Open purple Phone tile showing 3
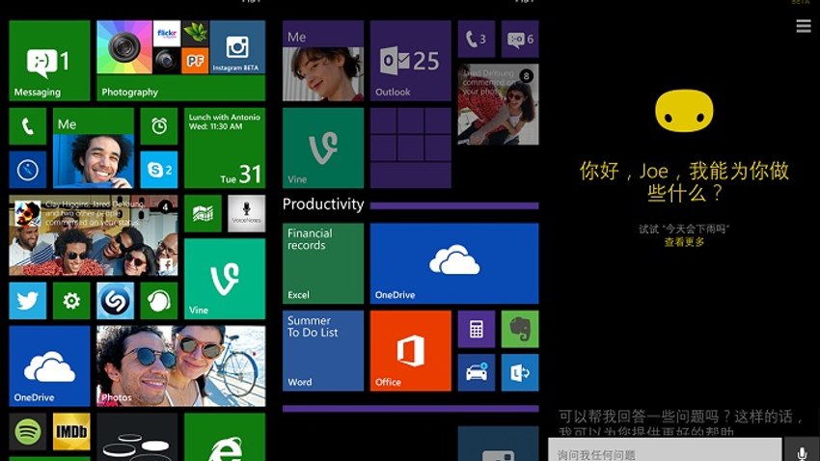The width and height of the screenshot is (820, 461). coord(477,40)
